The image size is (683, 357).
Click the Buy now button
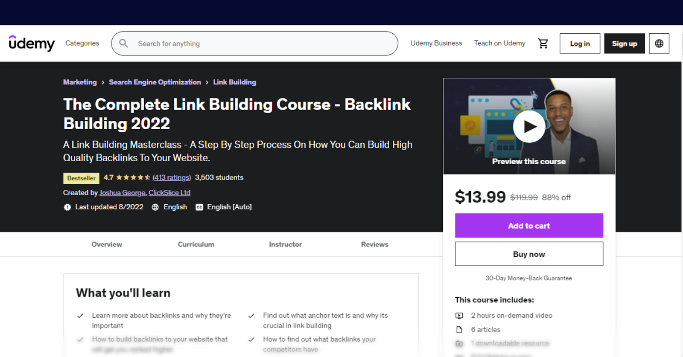click(x=529, y=254)
